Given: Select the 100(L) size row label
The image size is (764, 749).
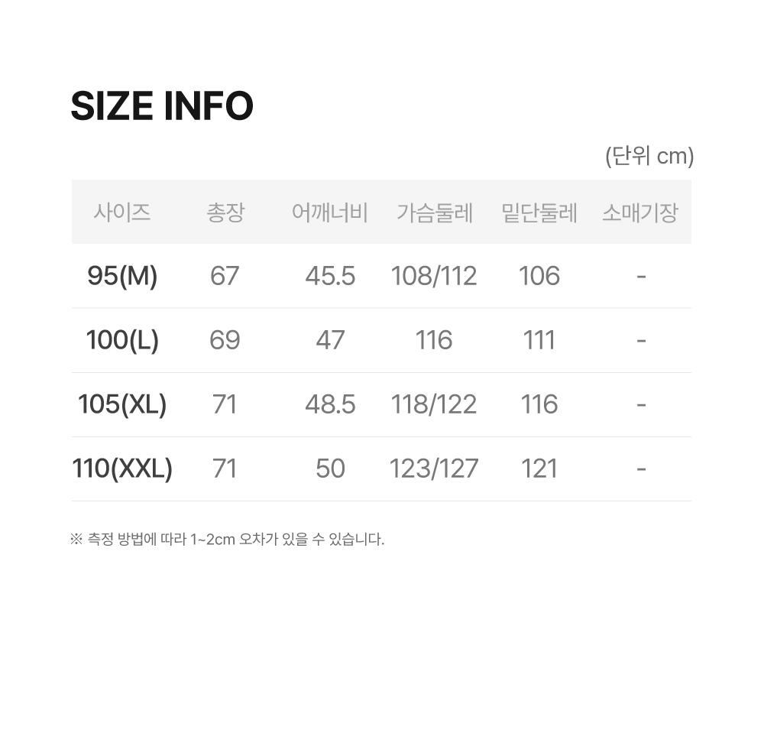Looking at the screenshot, I should tap(122, 340).
